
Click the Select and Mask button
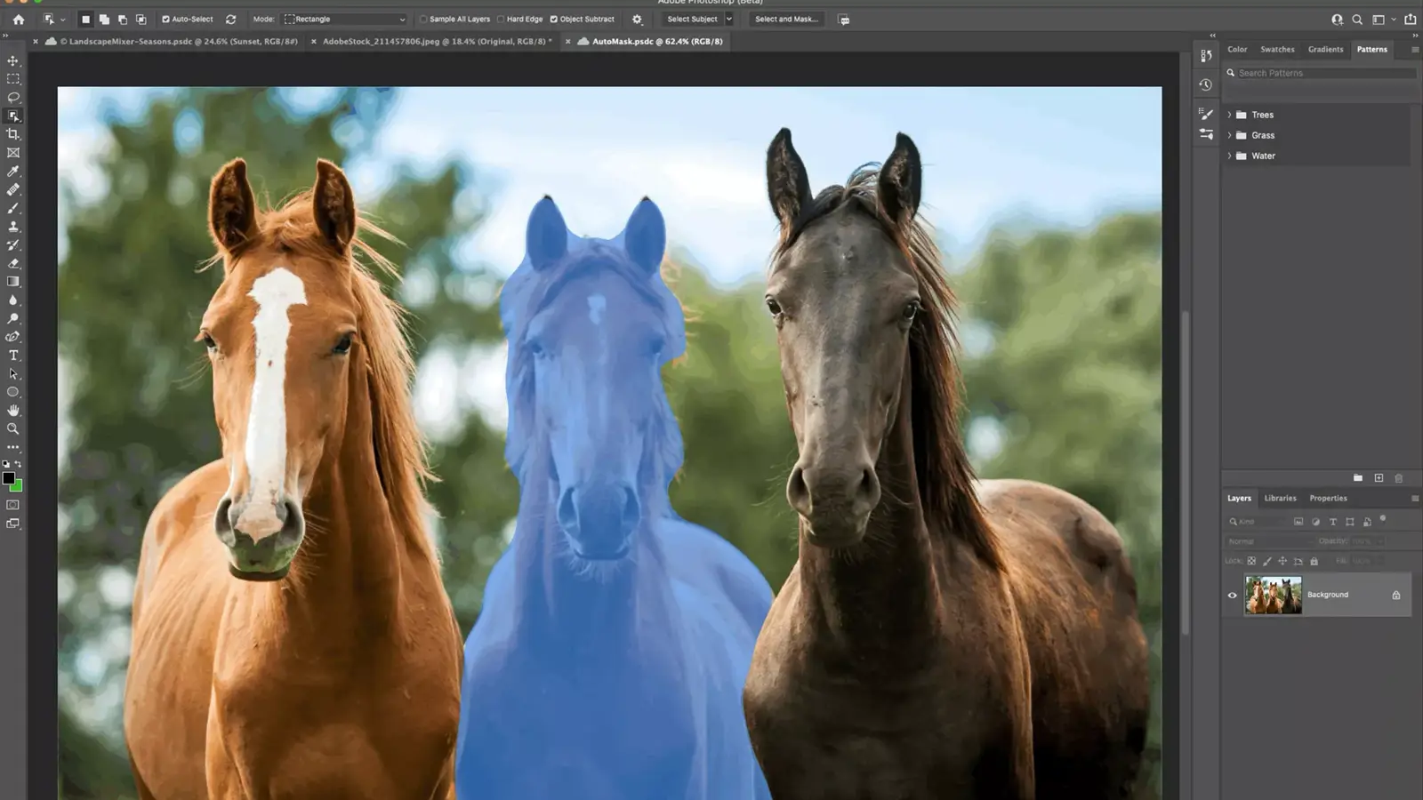(786, 19)
